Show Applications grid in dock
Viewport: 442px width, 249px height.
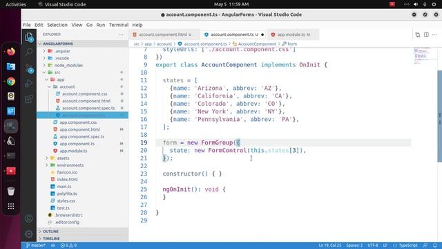pyautogui.click(x=11, y=206)
